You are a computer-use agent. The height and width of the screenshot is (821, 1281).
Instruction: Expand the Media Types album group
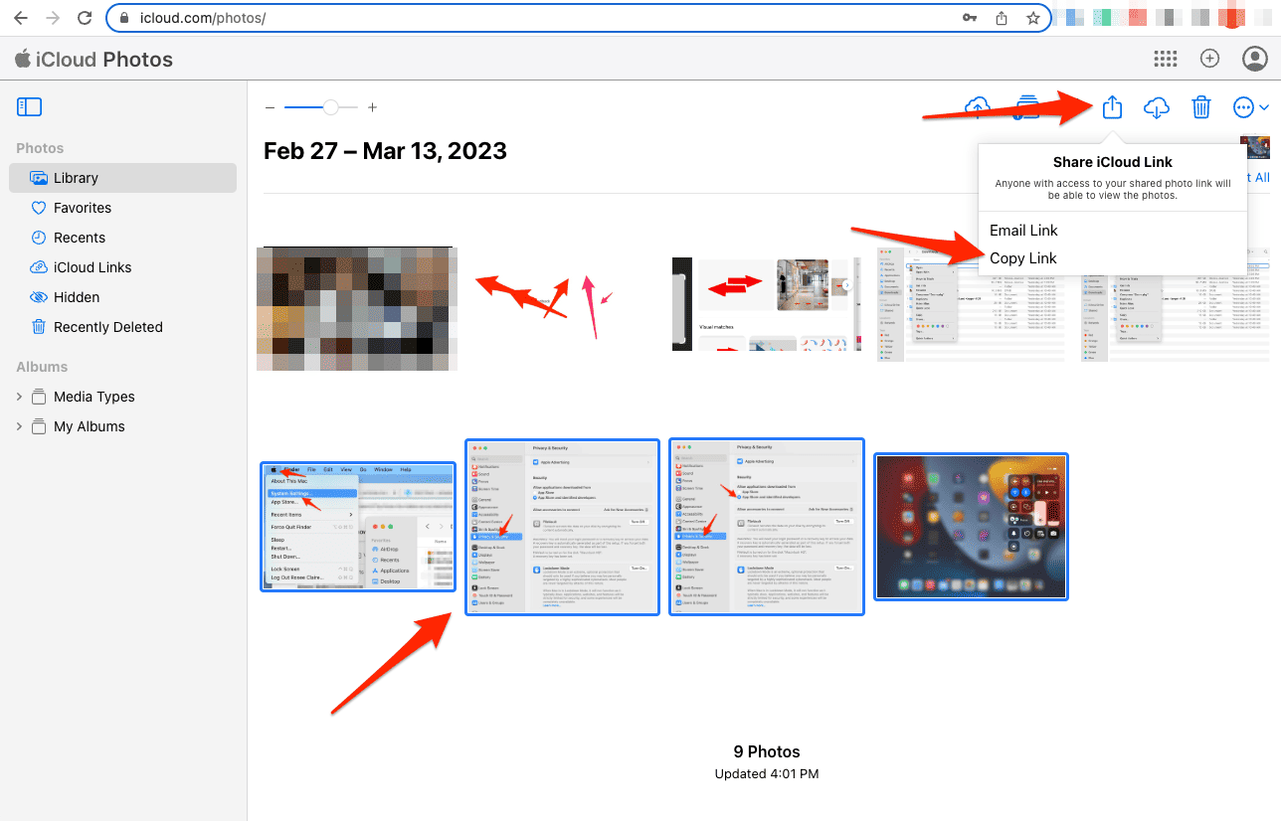coord(19,397)
